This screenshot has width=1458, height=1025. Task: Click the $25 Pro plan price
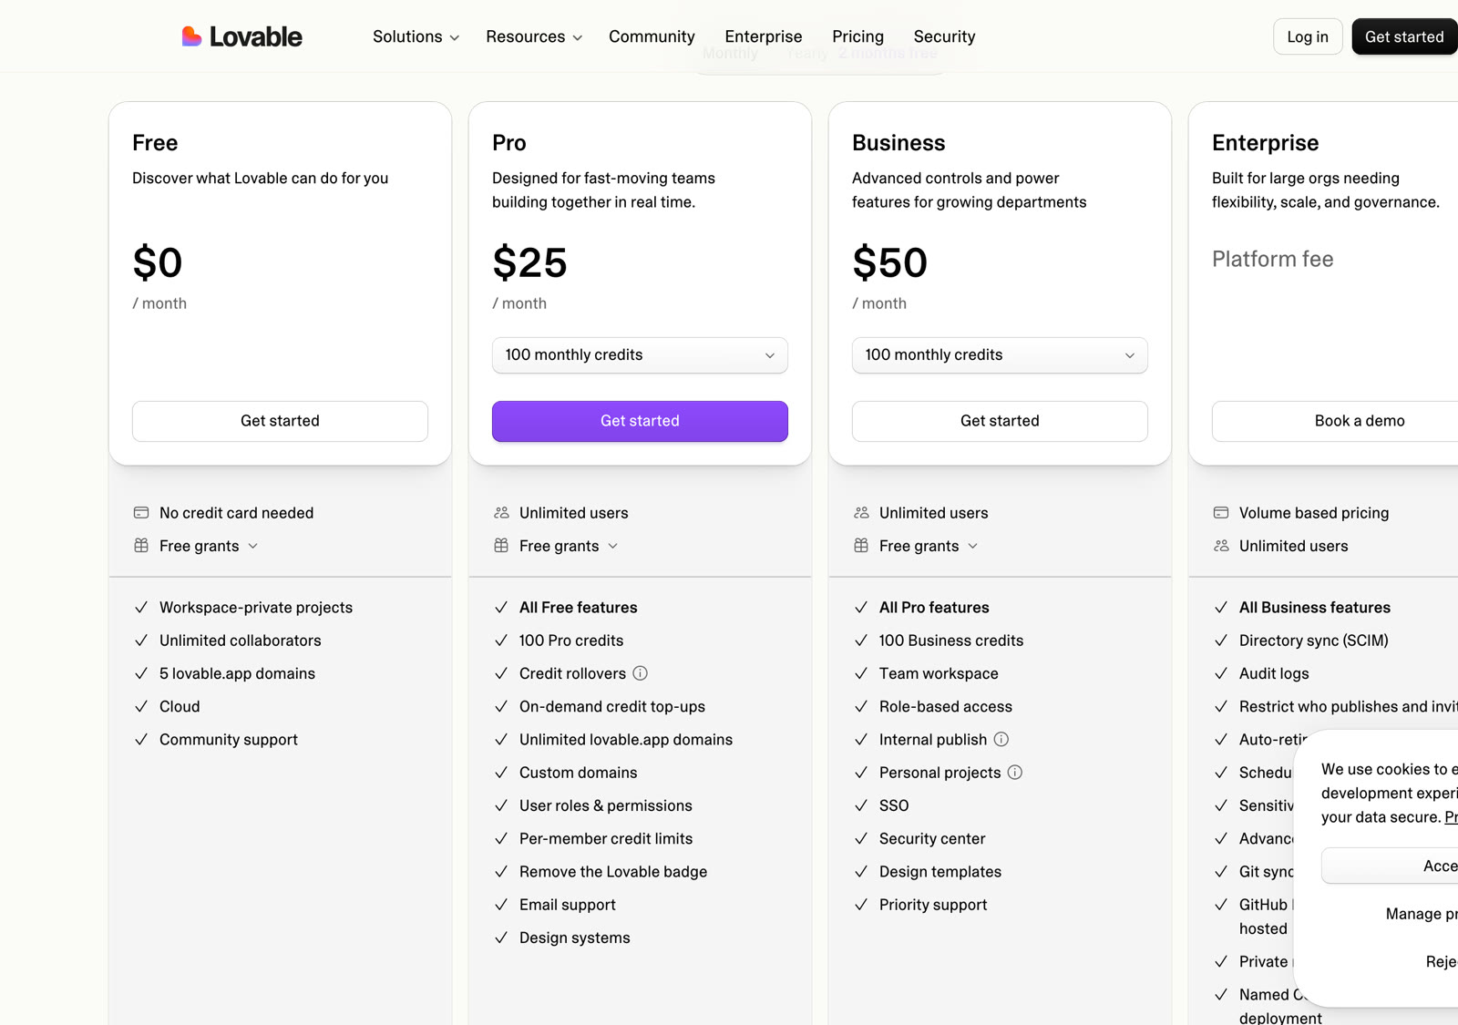pos(529,263)
